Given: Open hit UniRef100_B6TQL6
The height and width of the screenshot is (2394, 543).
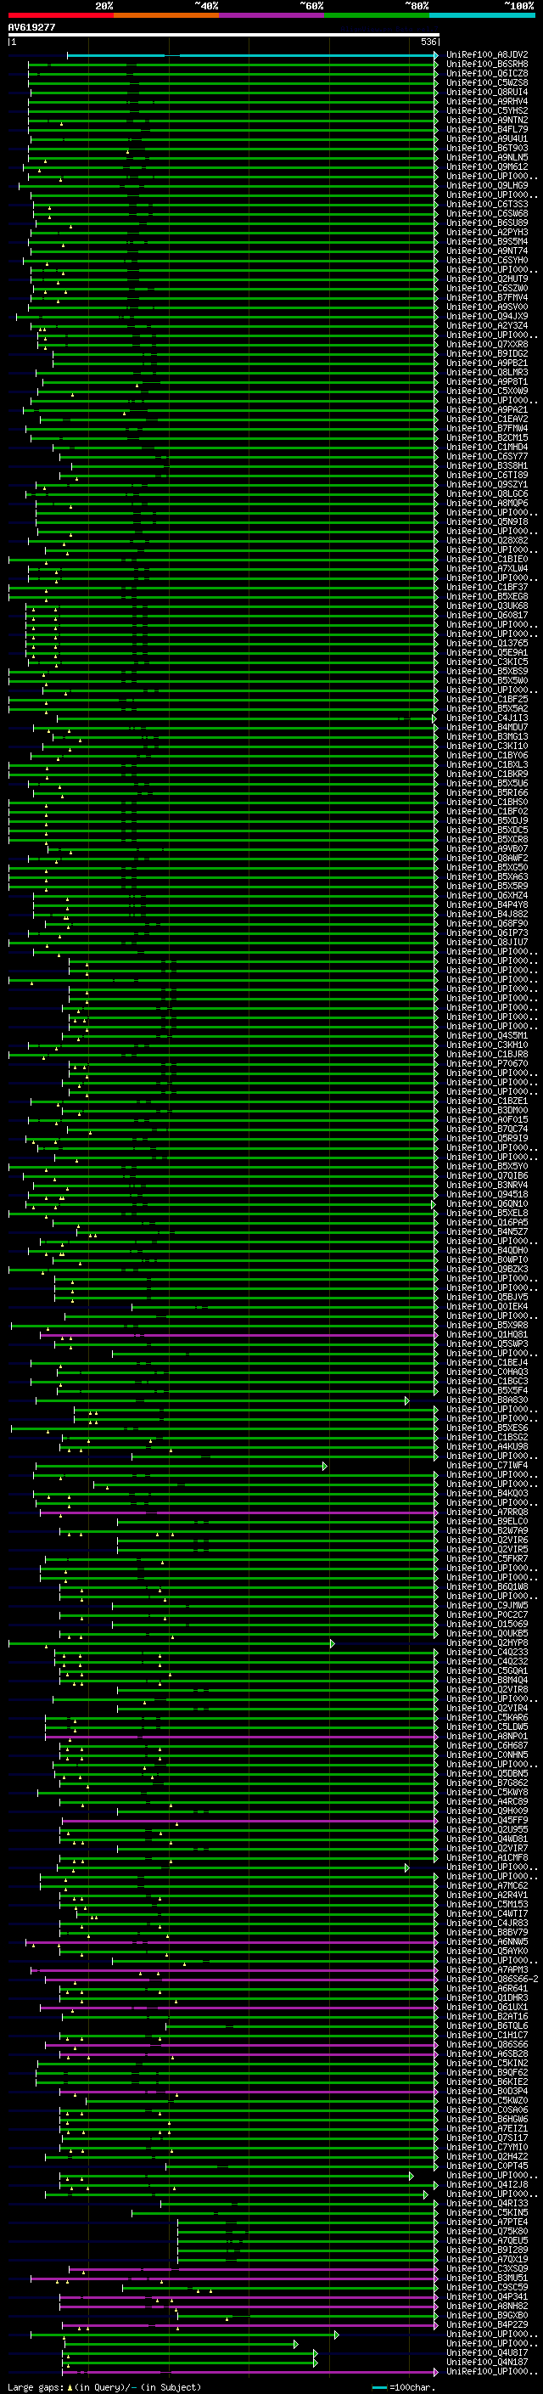Looking at the screenshot, I should click(487, 2026).
